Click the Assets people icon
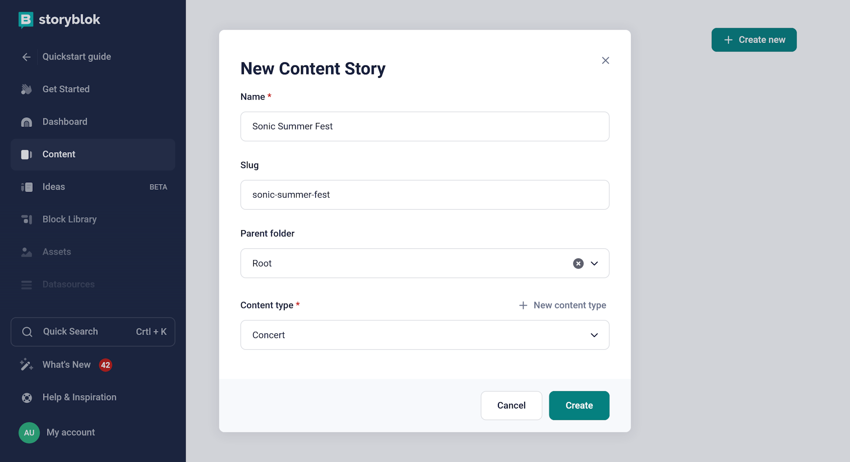 coord(27,252)
